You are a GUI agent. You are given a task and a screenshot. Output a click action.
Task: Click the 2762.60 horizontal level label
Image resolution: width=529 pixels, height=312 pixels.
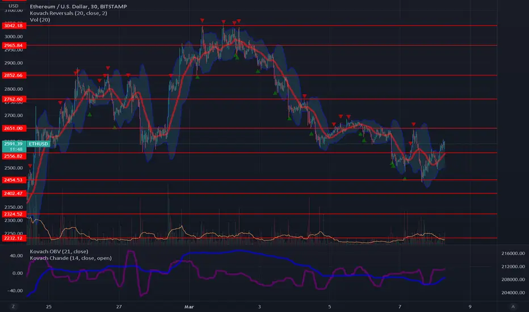click(x=14, y=99)
